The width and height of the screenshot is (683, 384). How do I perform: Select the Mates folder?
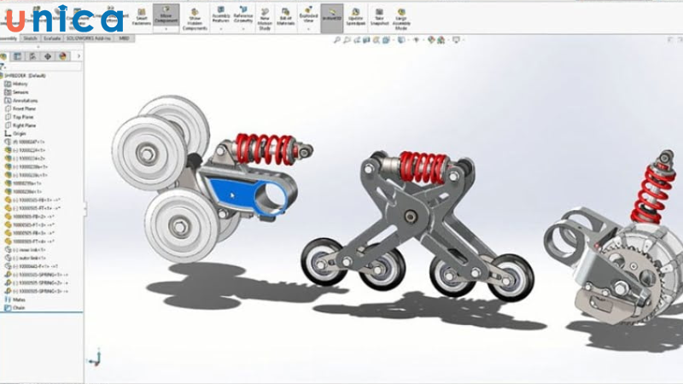pos(15,300)
